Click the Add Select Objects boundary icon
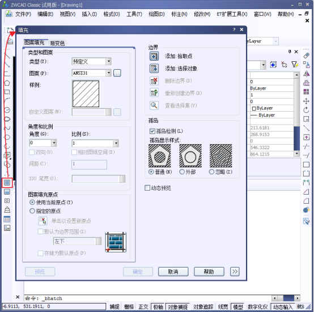 click(x=154, y=69)
